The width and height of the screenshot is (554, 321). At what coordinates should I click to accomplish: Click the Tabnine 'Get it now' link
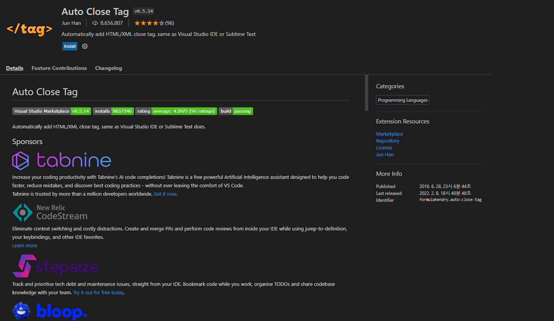click(x=165, y=194)
